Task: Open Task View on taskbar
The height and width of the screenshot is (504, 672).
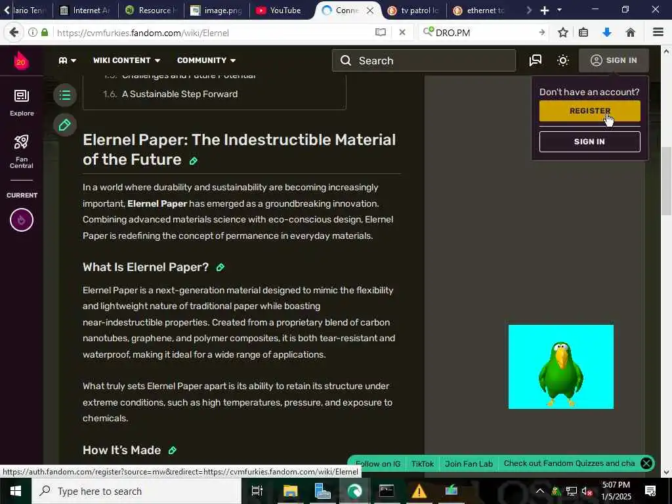Action: [x=257, y=491]
